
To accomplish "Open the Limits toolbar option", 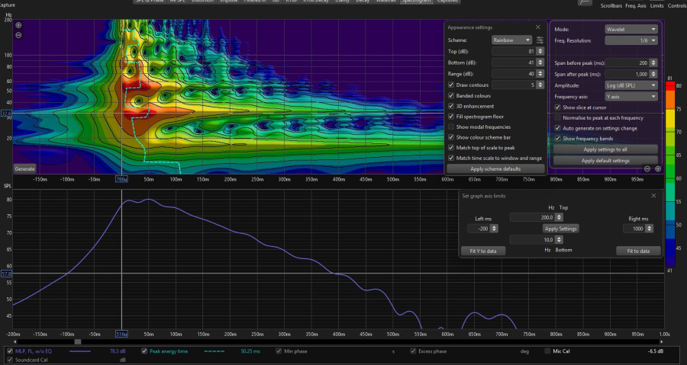I will (x=656, y=5).
